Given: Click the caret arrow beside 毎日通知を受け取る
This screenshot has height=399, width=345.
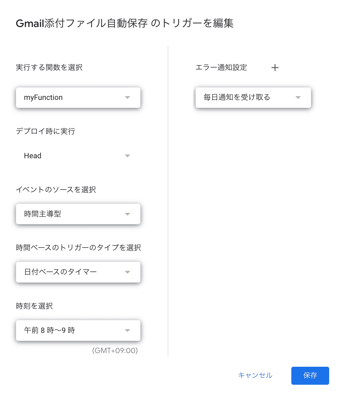Looking at the screenshot, I should click(298, 97).
